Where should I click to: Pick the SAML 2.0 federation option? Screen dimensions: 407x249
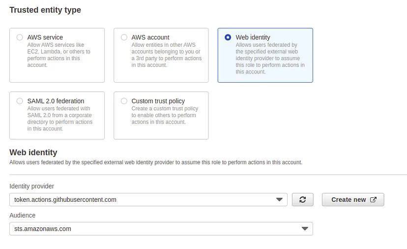point(20,101)
